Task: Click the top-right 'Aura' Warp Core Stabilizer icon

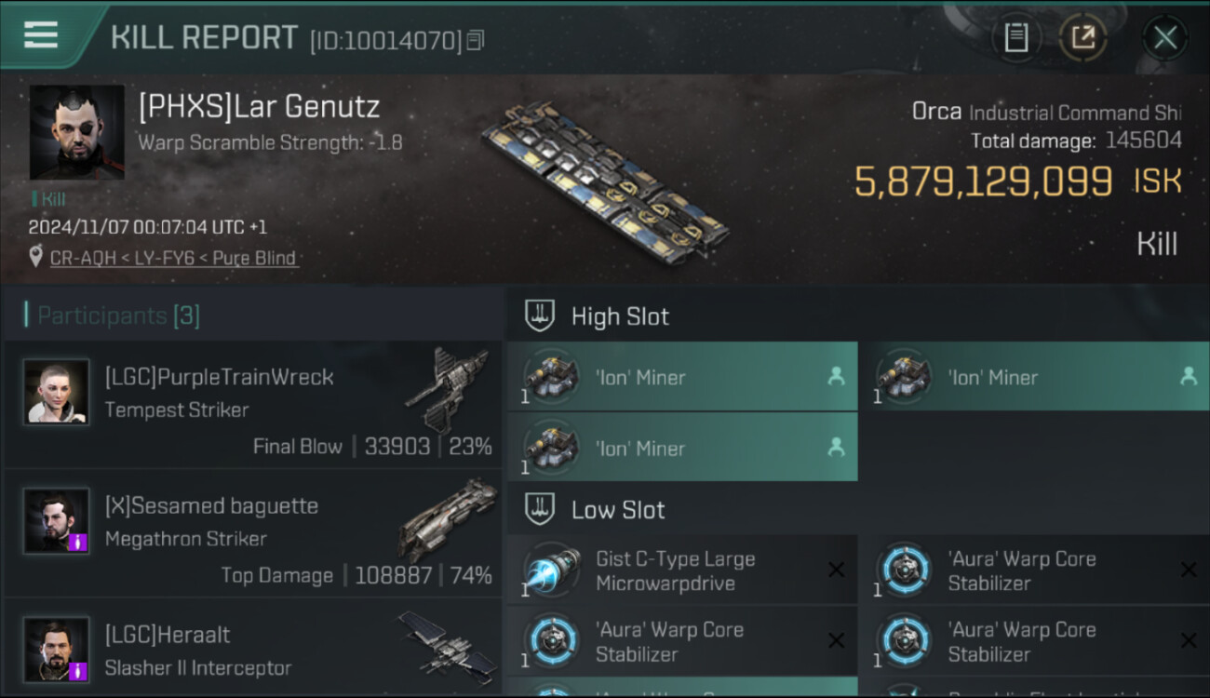Action: (905, 570)
